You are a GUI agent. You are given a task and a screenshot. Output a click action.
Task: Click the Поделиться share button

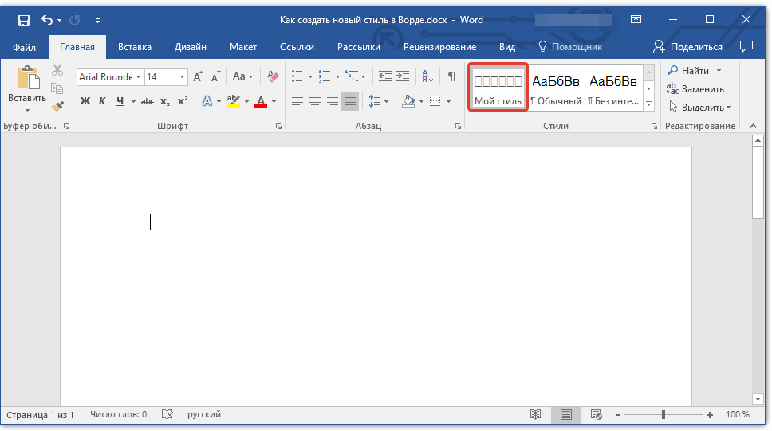point(687,47)
